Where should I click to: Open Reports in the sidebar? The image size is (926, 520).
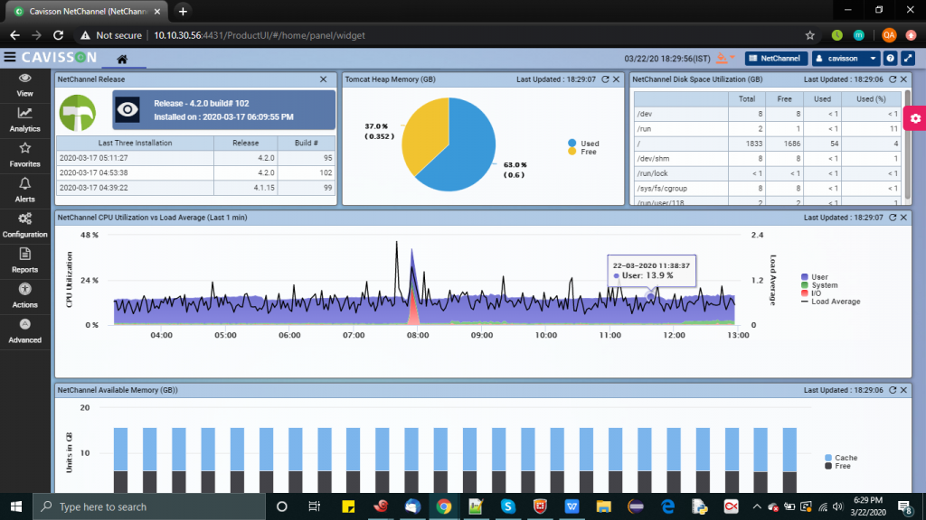[x=24, y=261]
